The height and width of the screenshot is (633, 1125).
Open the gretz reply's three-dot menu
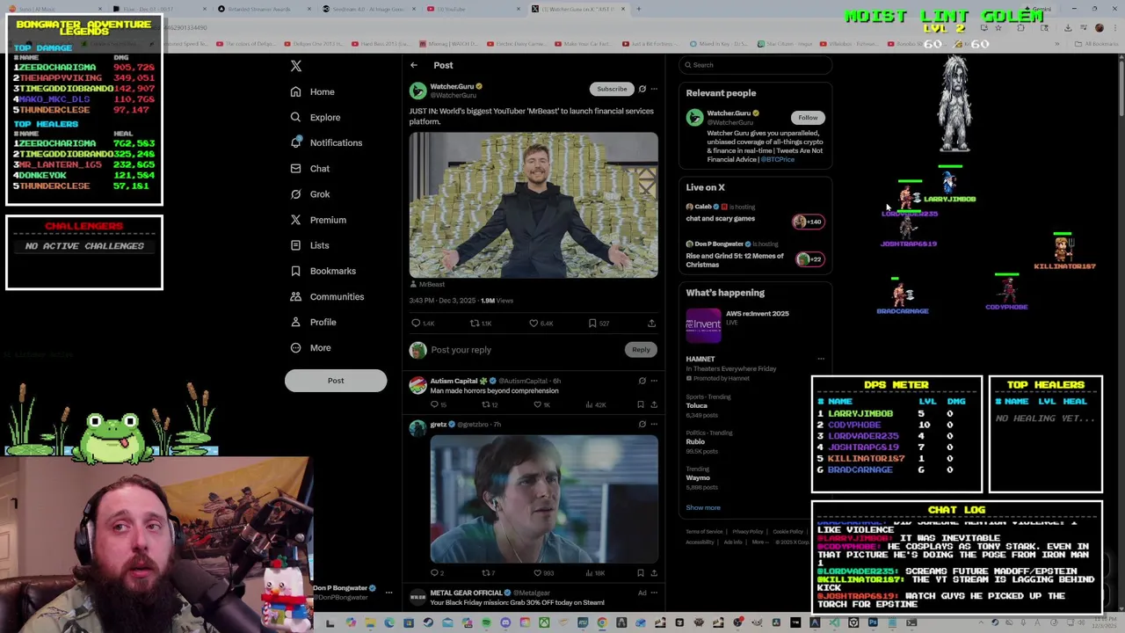tap(654, 424)
